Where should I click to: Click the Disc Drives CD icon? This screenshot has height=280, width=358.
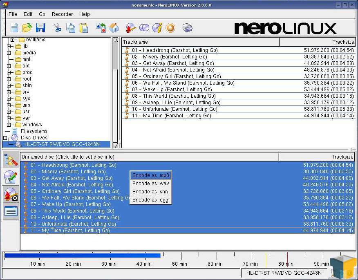[x=15, y=137]
